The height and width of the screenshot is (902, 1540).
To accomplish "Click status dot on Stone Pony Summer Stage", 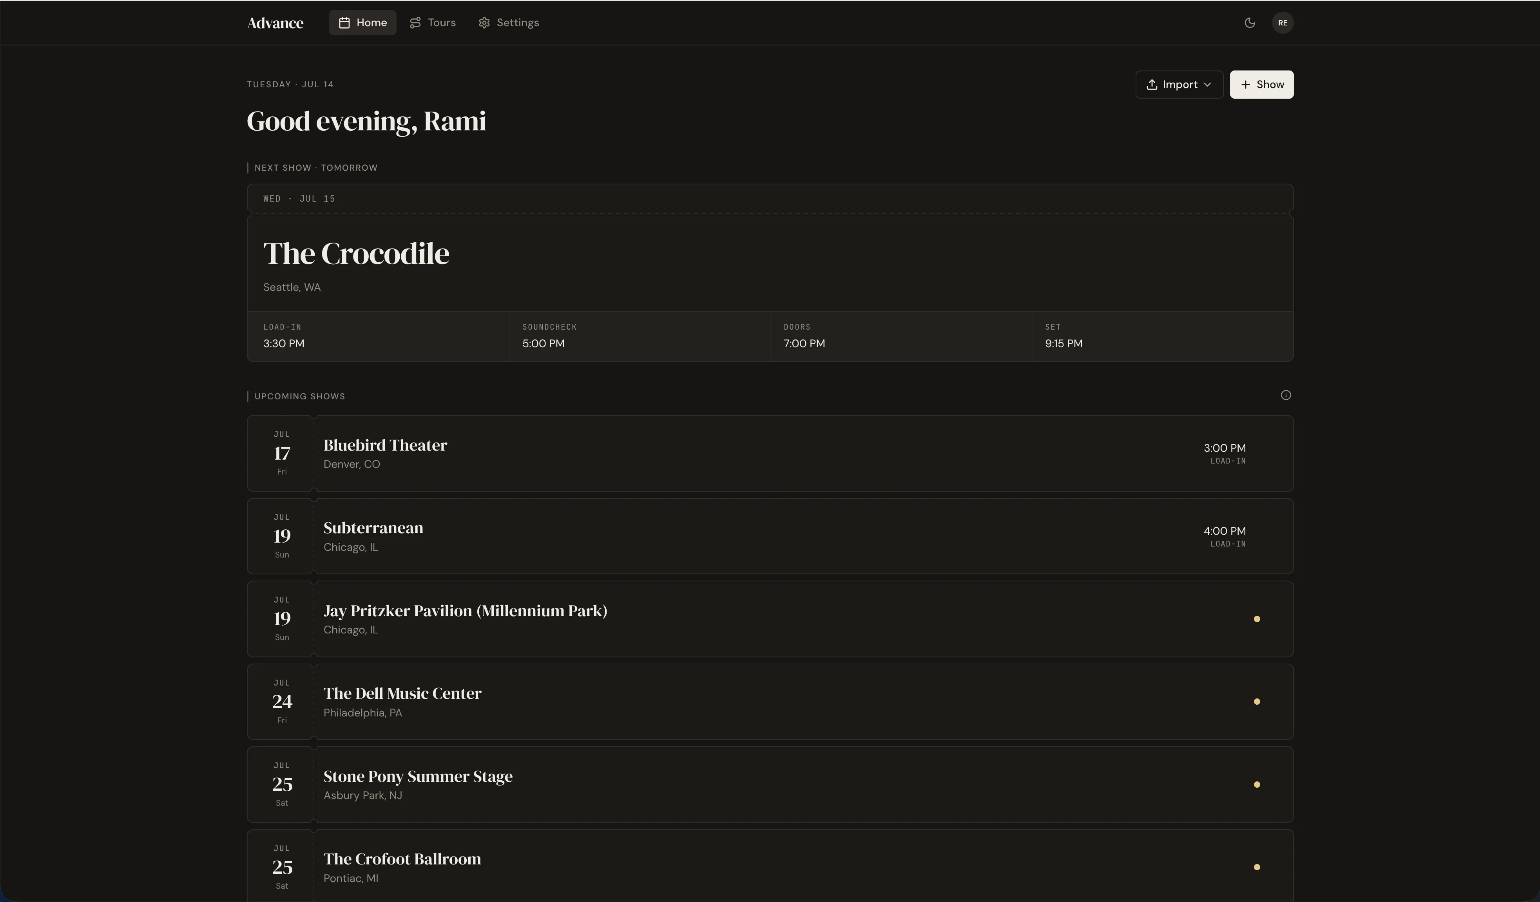I will pyautogui.click(x=1256, y=784).
